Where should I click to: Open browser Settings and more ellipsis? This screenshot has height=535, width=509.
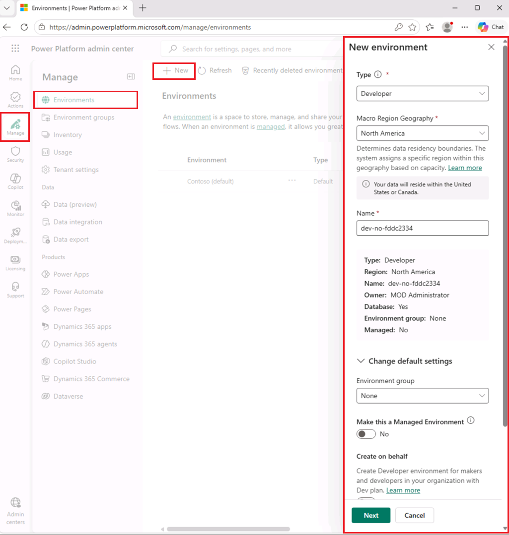(465, 27)
